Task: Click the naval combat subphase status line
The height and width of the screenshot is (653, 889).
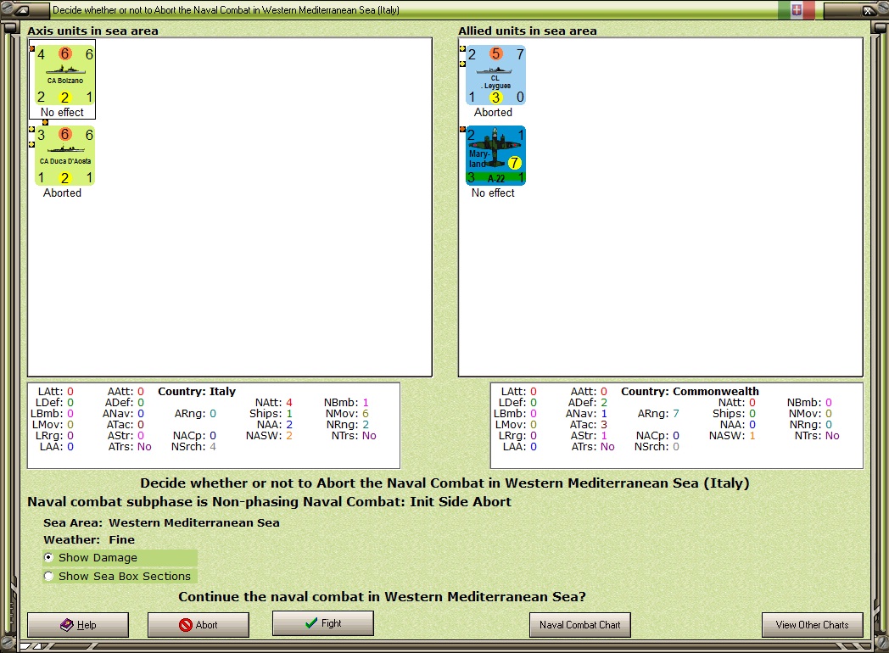Action: [x=269, y=502]
